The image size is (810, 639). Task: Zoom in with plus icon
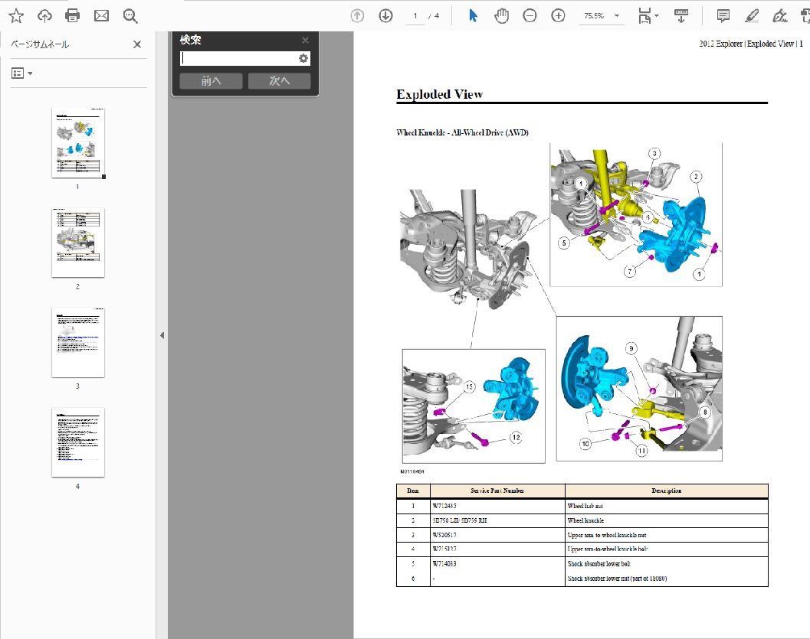(x=558, y=16)
